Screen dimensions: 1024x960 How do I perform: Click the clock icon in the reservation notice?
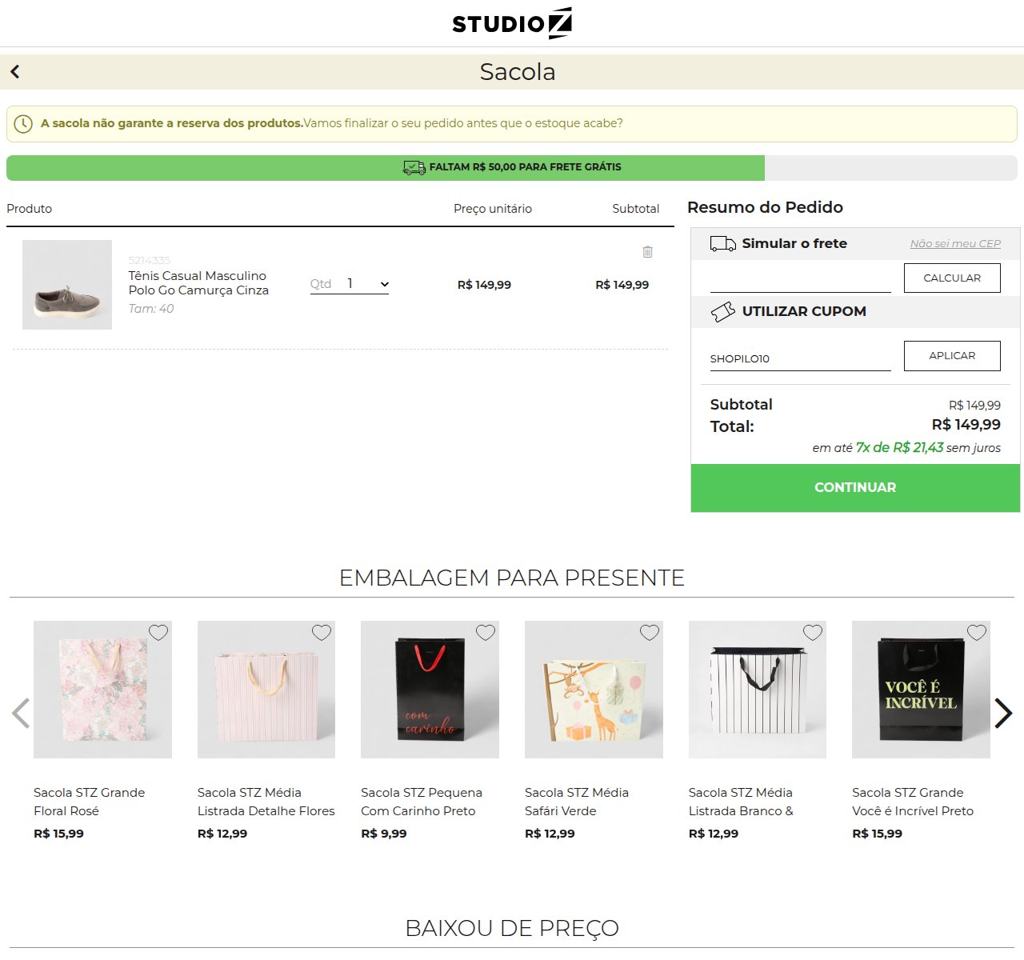coord(23,124)
